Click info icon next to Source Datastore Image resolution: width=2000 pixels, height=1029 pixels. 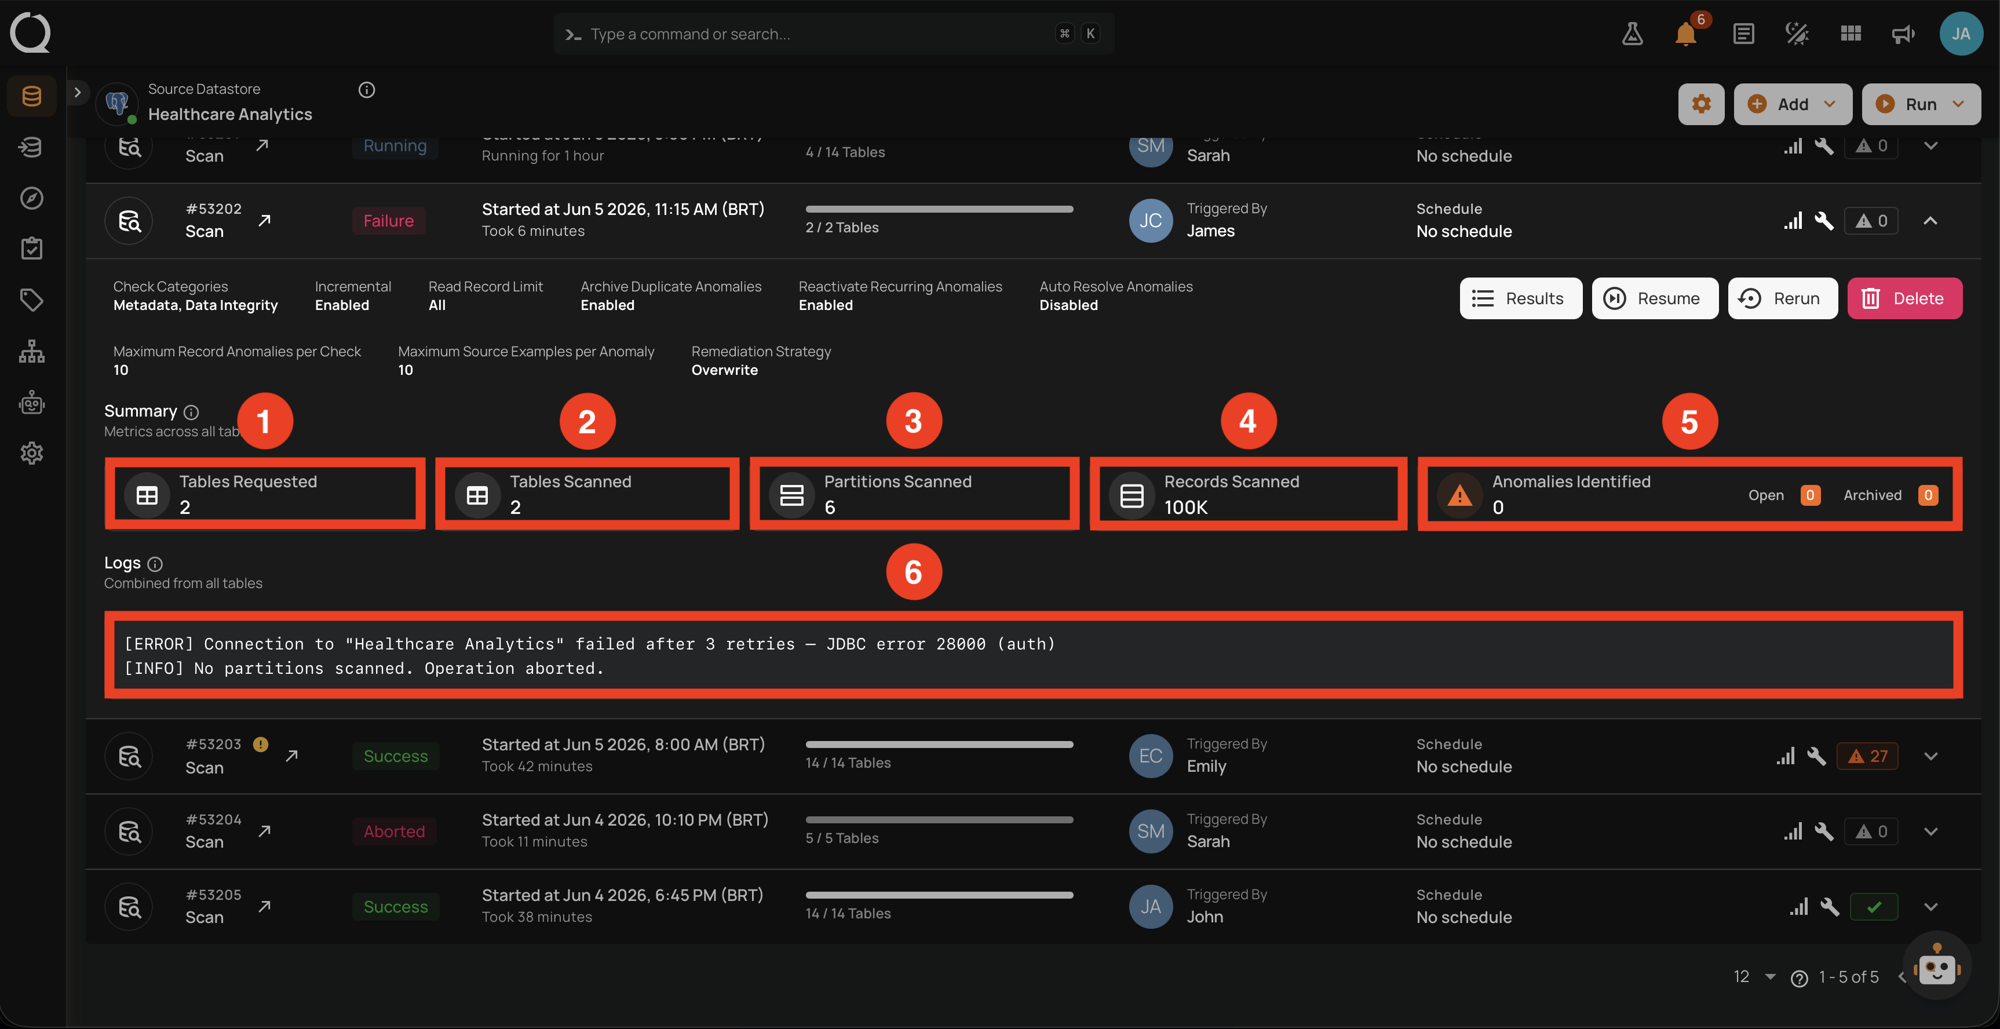pos(367,90)
